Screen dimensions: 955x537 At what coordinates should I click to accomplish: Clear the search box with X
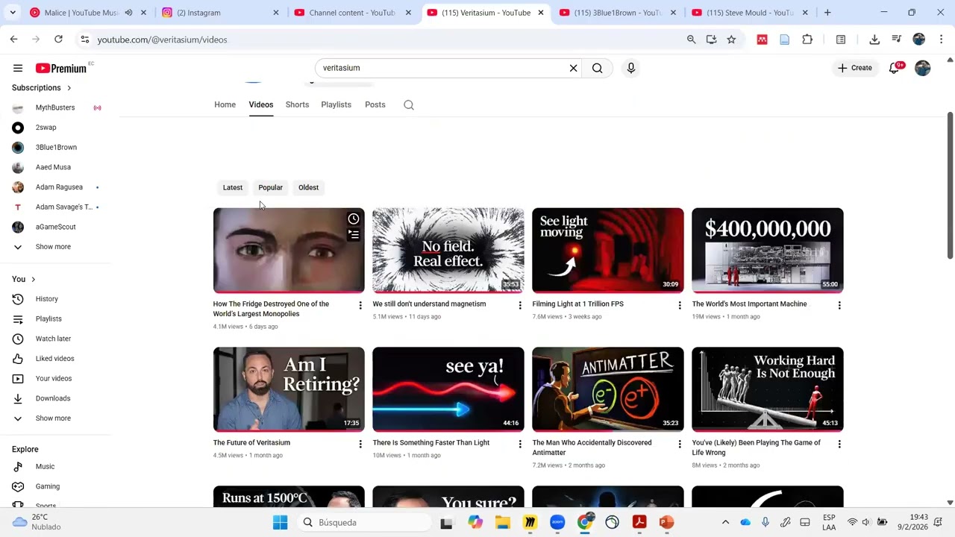click(573, 68)
